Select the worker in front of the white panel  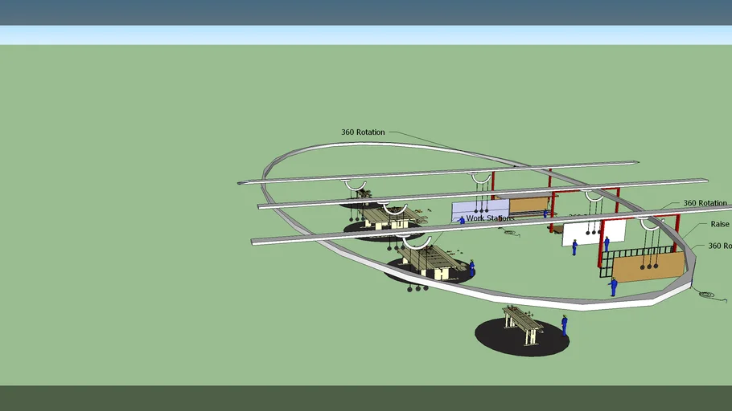pos(574,246)
